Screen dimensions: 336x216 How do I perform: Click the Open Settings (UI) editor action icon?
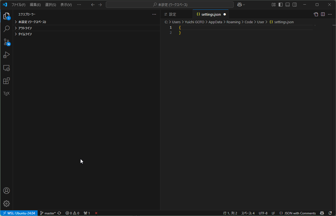coord(316,14)
